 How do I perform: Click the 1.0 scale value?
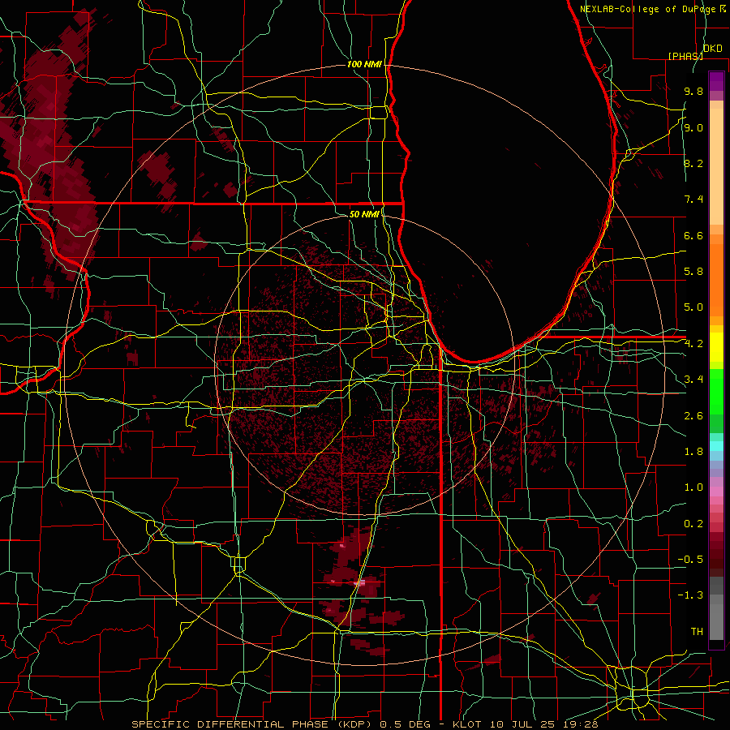693,487
